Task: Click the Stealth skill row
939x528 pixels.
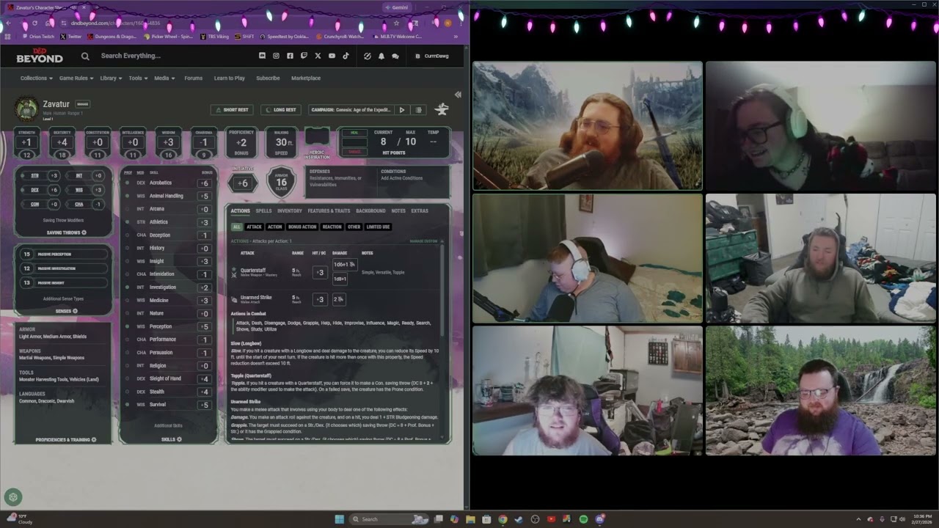Action: pos(168,392)
